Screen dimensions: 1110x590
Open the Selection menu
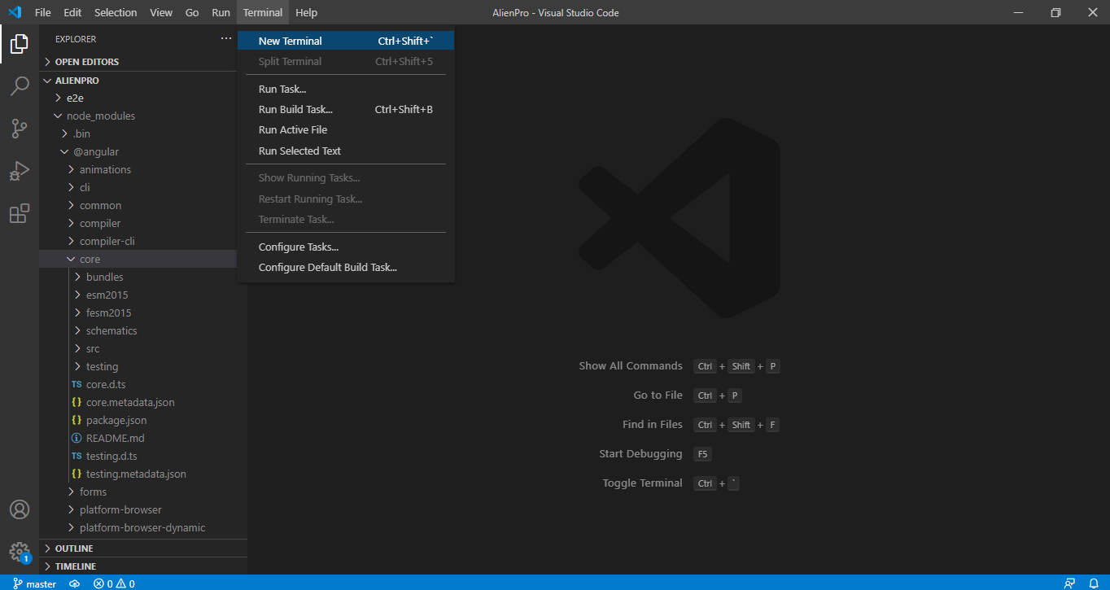pos(116,12)
